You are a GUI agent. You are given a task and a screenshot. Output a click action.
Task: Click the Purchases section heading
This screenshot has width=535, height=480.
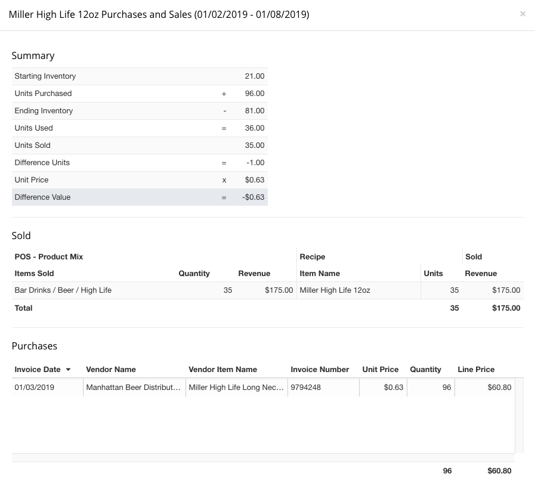(x=35, y=346)
